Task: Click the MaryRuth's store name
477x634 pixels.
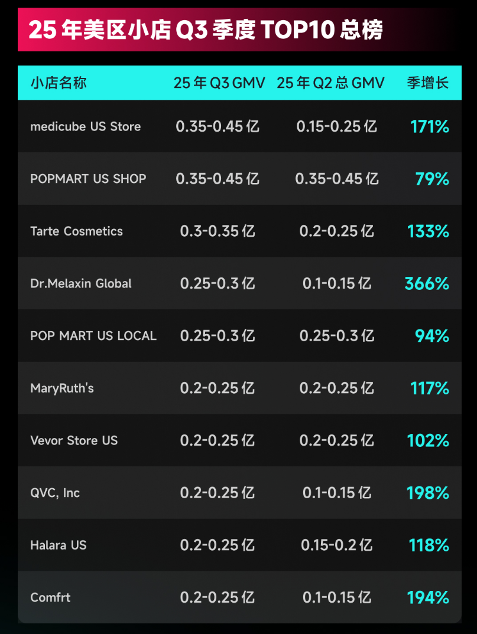Action: coord(62,388)
